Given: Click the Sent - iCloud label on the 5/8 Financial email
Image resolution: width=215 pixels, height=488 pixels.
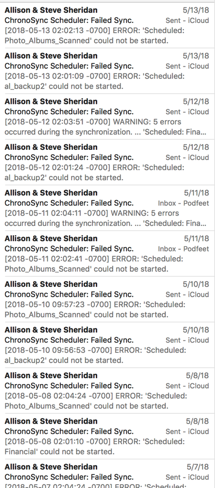Looking at the screenshot, I should [x=187, y=431].
